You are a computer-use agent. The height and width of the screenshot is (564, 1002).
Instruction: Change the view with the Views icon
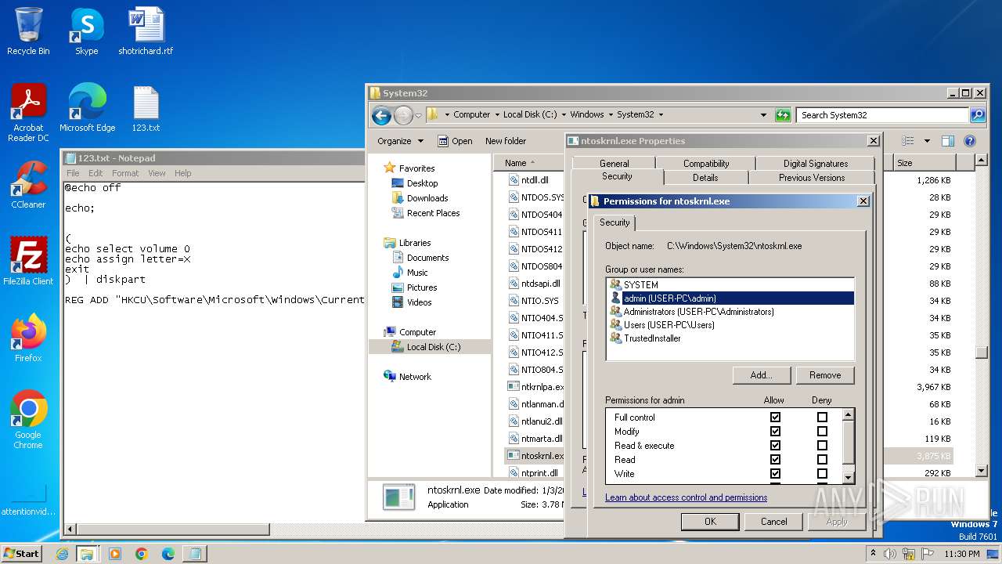click(x=908, y=141)
